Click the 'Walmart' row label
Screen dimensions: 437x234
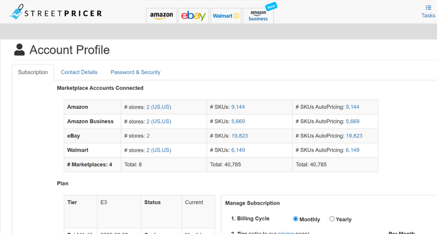coord(78,150)
